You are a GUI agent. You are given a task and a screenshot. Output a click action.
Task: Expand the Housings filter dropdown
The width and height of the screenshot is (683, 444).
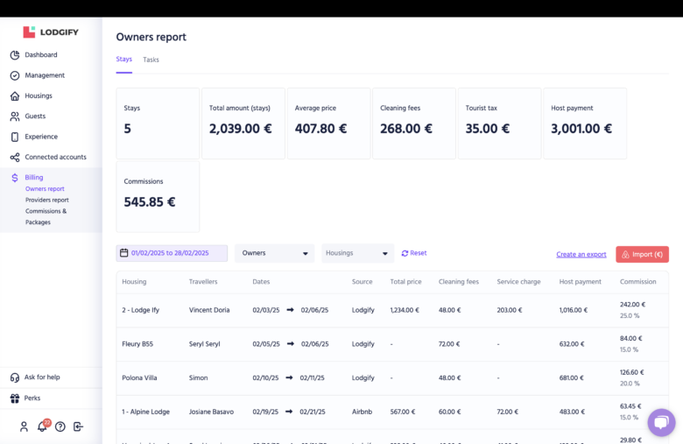click(357, 253)
